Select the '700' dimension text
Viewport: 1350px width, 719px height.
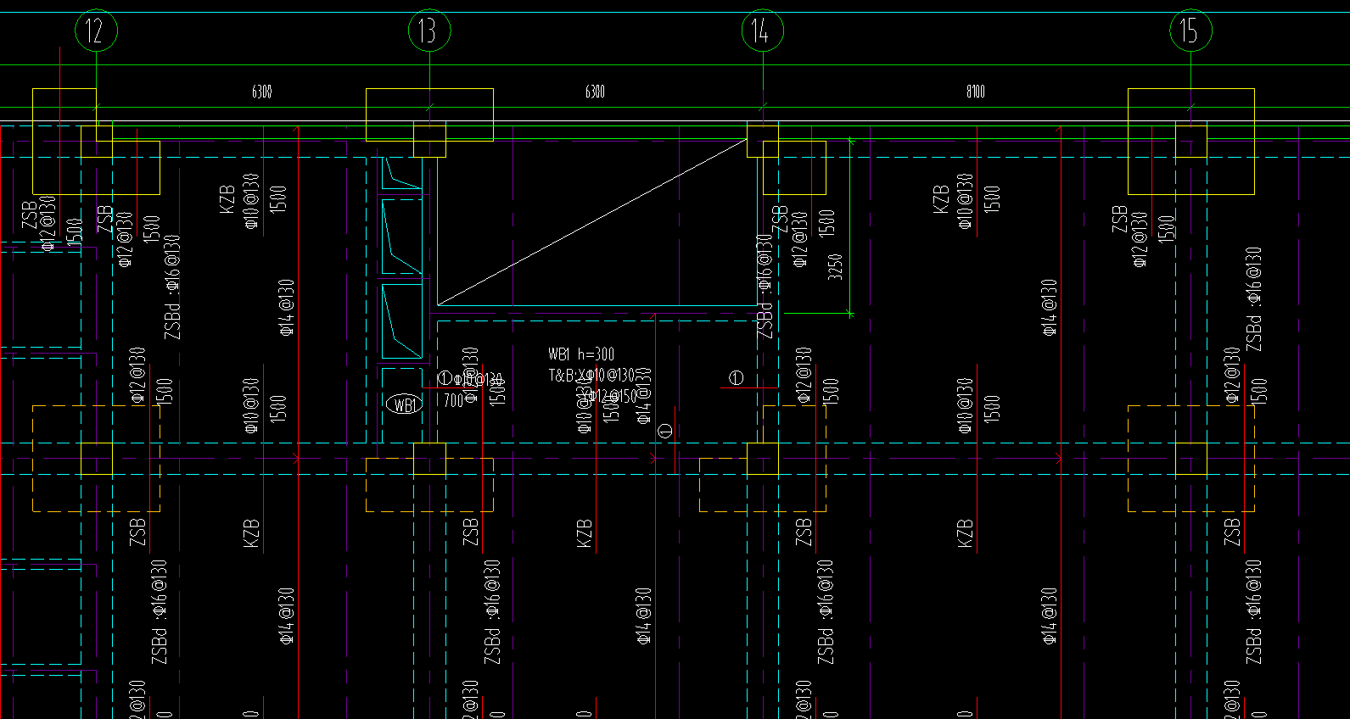point(454,400)
